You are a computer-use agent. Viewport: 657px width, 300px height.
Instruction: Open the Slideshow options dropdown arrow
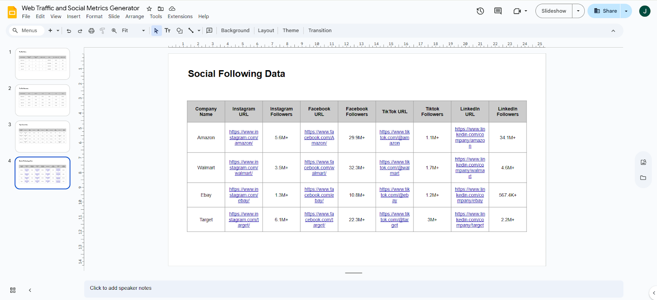pyautogui.click(x=578, y=11)
